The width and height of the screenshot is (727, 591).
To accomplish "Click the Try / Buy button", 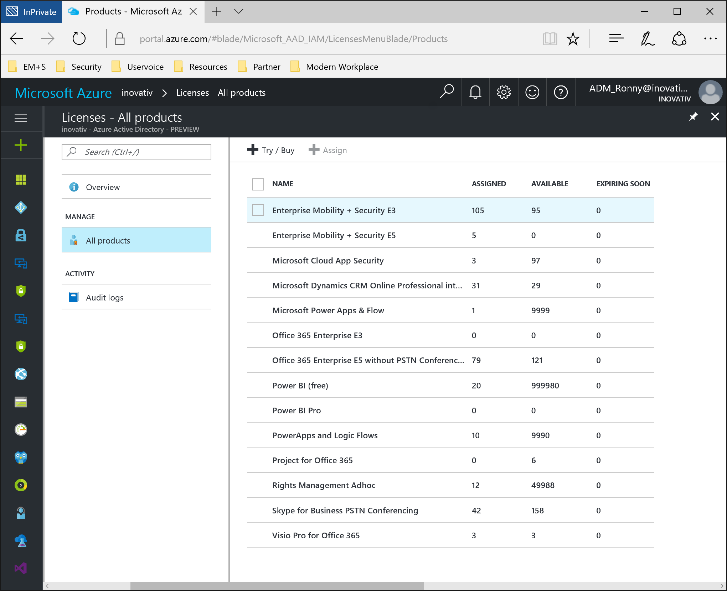I will (x=270, y=150).
